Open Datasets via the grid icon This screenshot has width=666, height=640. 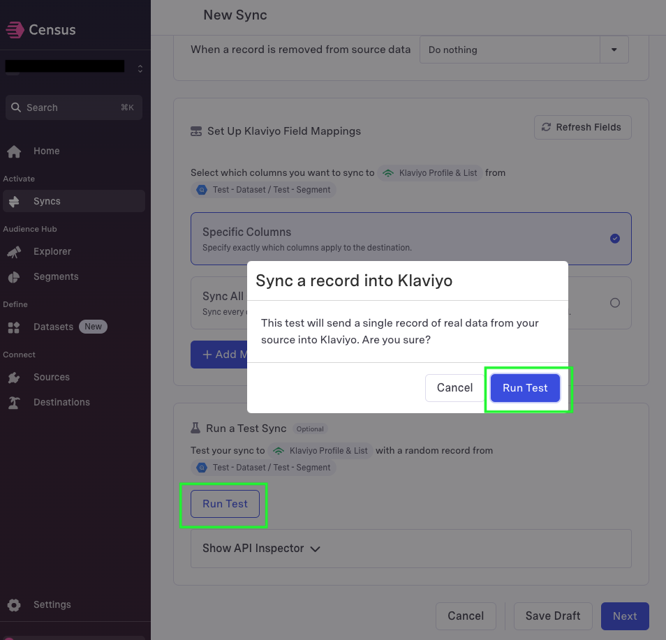(14, 327)
